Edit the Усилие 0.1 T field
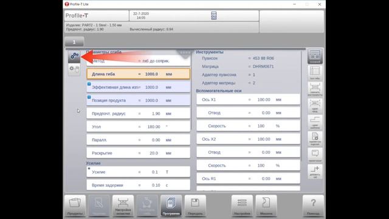The image size is (389, 219). (138, 172)
